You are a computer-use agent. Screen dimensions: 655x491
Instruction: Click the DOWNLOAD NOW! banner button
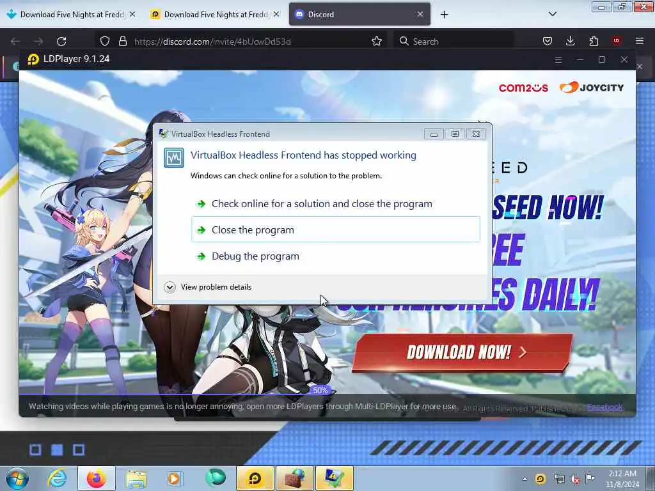(x=462, y=352)
